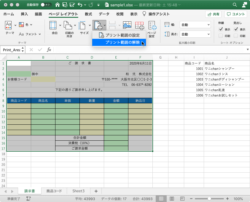Open the width (幅) 自動 dropdown
Viewport: 250px width, 202px height.
(195, 25)
